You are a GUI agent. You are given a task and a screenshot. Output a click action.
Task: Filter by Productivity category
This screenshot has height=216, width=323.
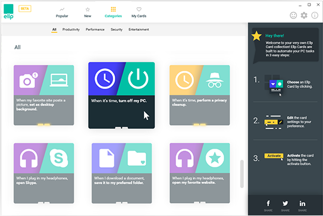[x=71, y=30]
